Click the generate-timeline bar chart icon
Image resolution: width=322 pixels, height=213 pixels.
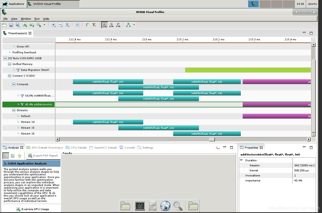25,25
